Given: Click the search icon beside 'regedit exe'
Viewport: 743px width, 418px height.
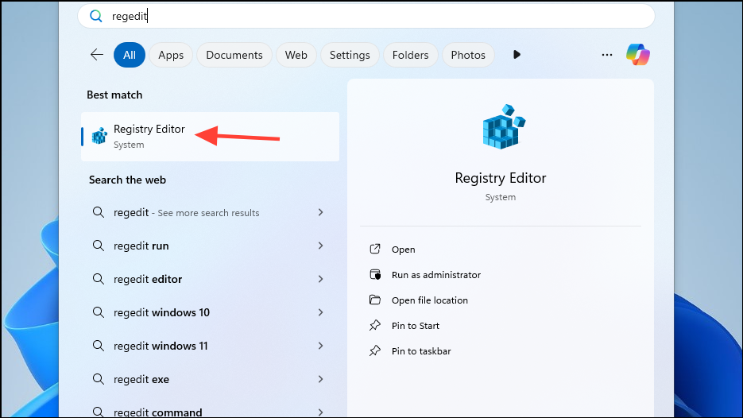Looking at the screenshot, I should click(x=98, y=379).
